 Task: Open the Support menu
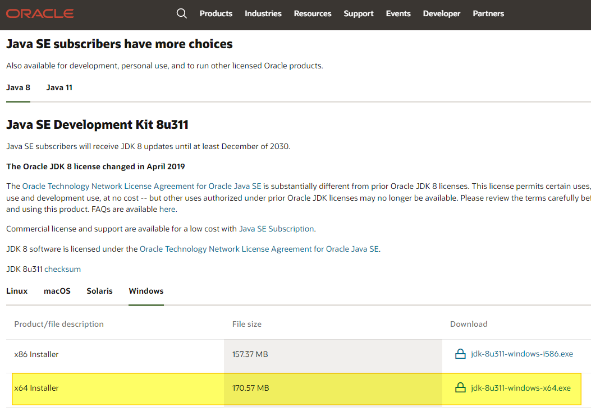tap(359, 13)
